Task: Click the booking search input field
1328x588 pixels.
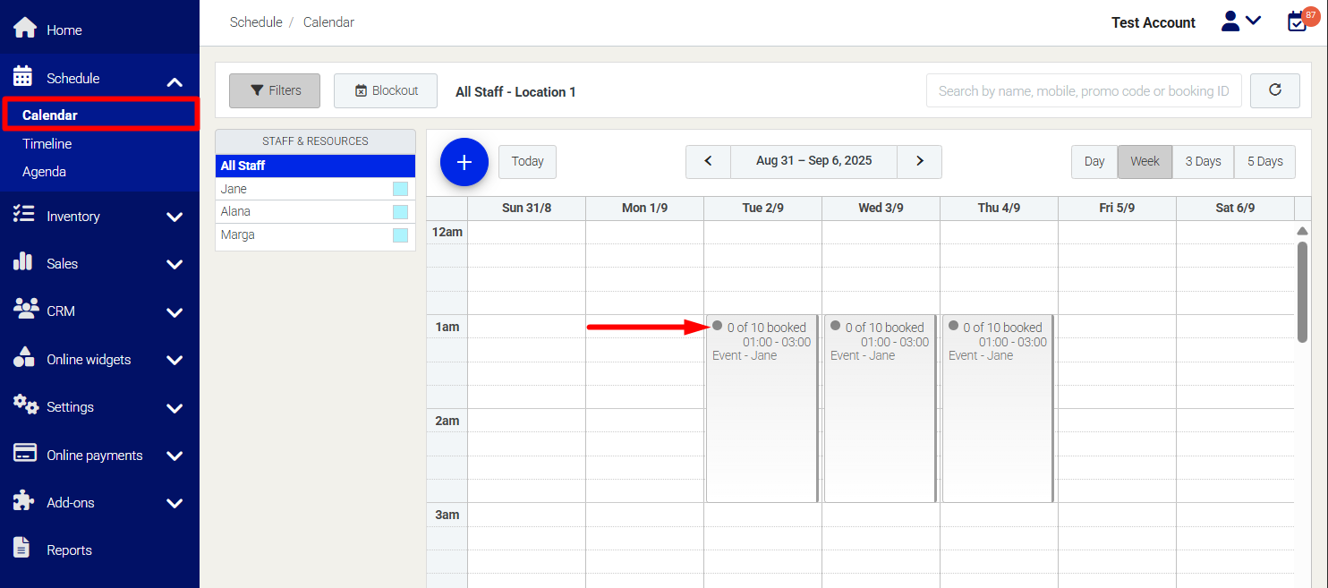Action: coord(1084,90)
